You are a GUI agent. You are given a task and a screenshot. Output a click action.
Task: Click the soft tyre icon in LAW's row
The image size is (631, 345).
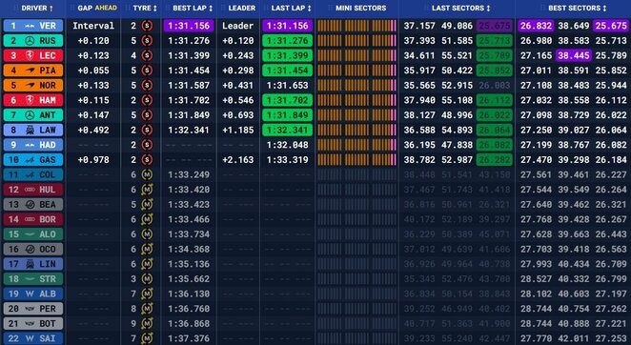147,130
